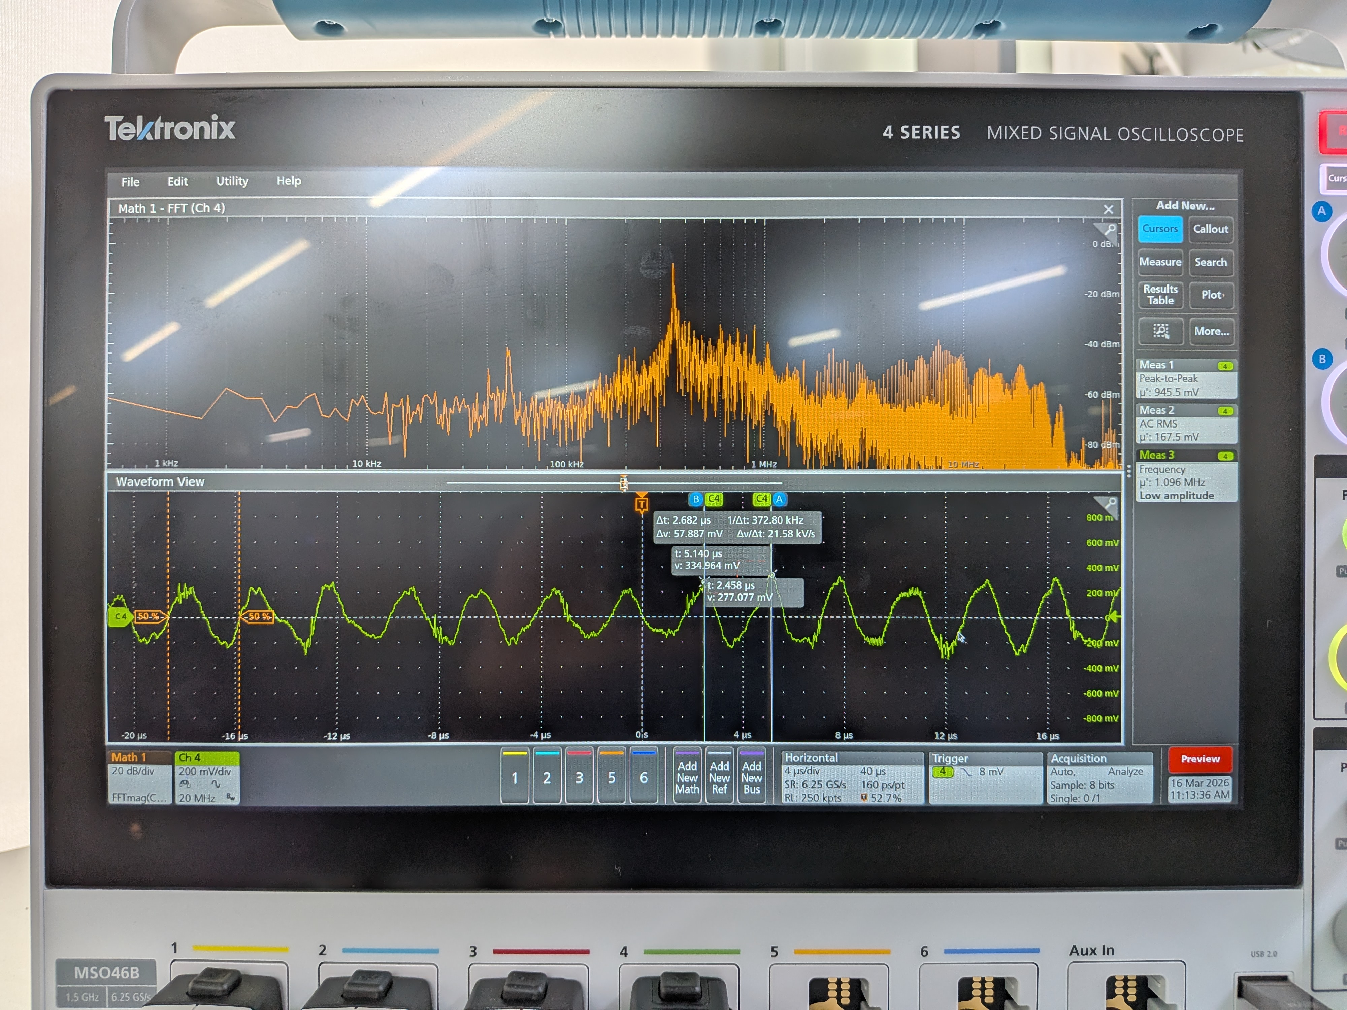This screenshot has width=1347, height=1010.
Task: Open the Help menu
Action: (289, 181)
